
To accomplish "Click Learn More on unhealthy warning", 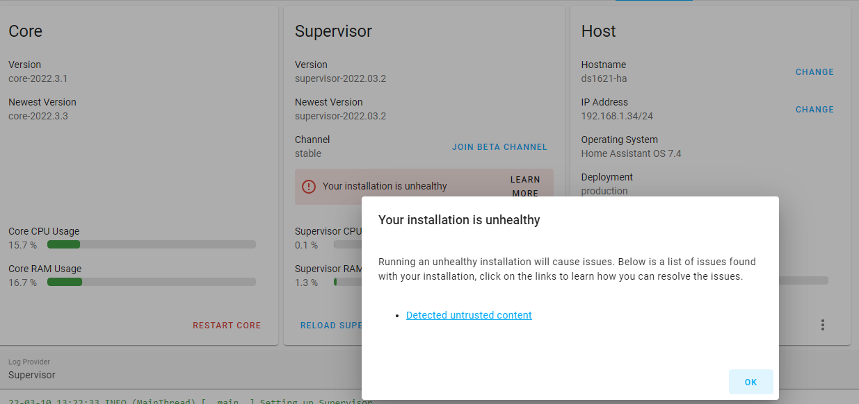I will pos(525,187).
